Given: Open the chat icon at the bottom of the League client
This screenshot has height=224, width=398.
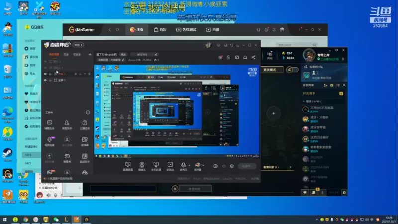Looking at the screenshot, I should click(305, 193).
